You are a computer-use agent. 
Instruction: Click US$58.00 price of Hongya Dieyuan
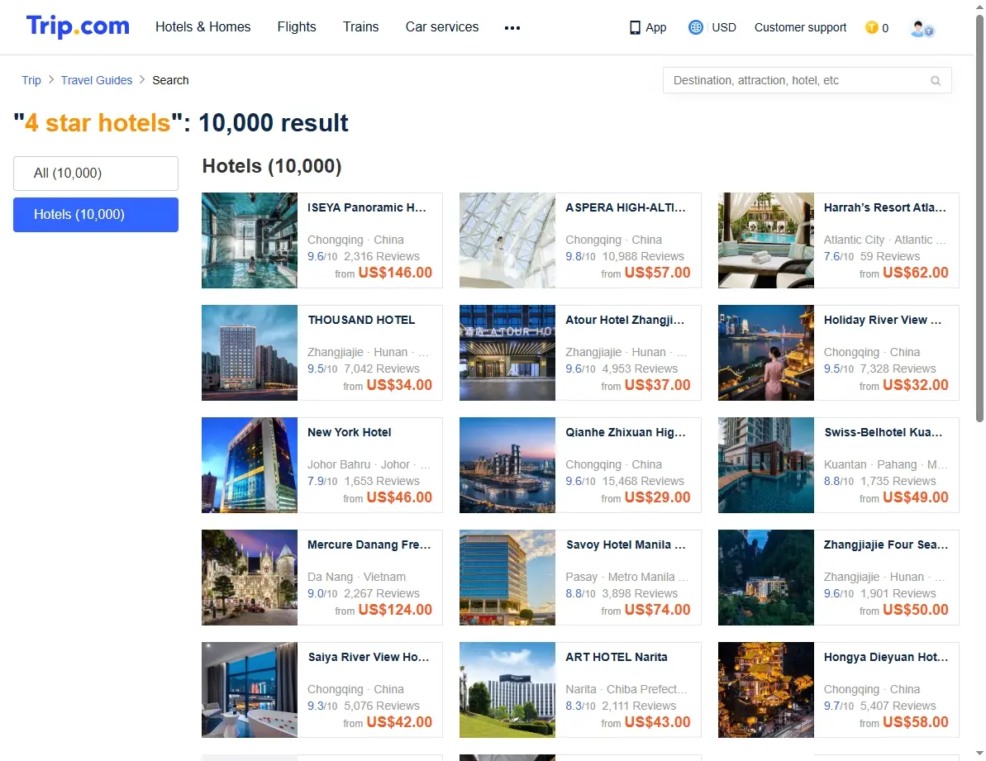coord(916,723)
